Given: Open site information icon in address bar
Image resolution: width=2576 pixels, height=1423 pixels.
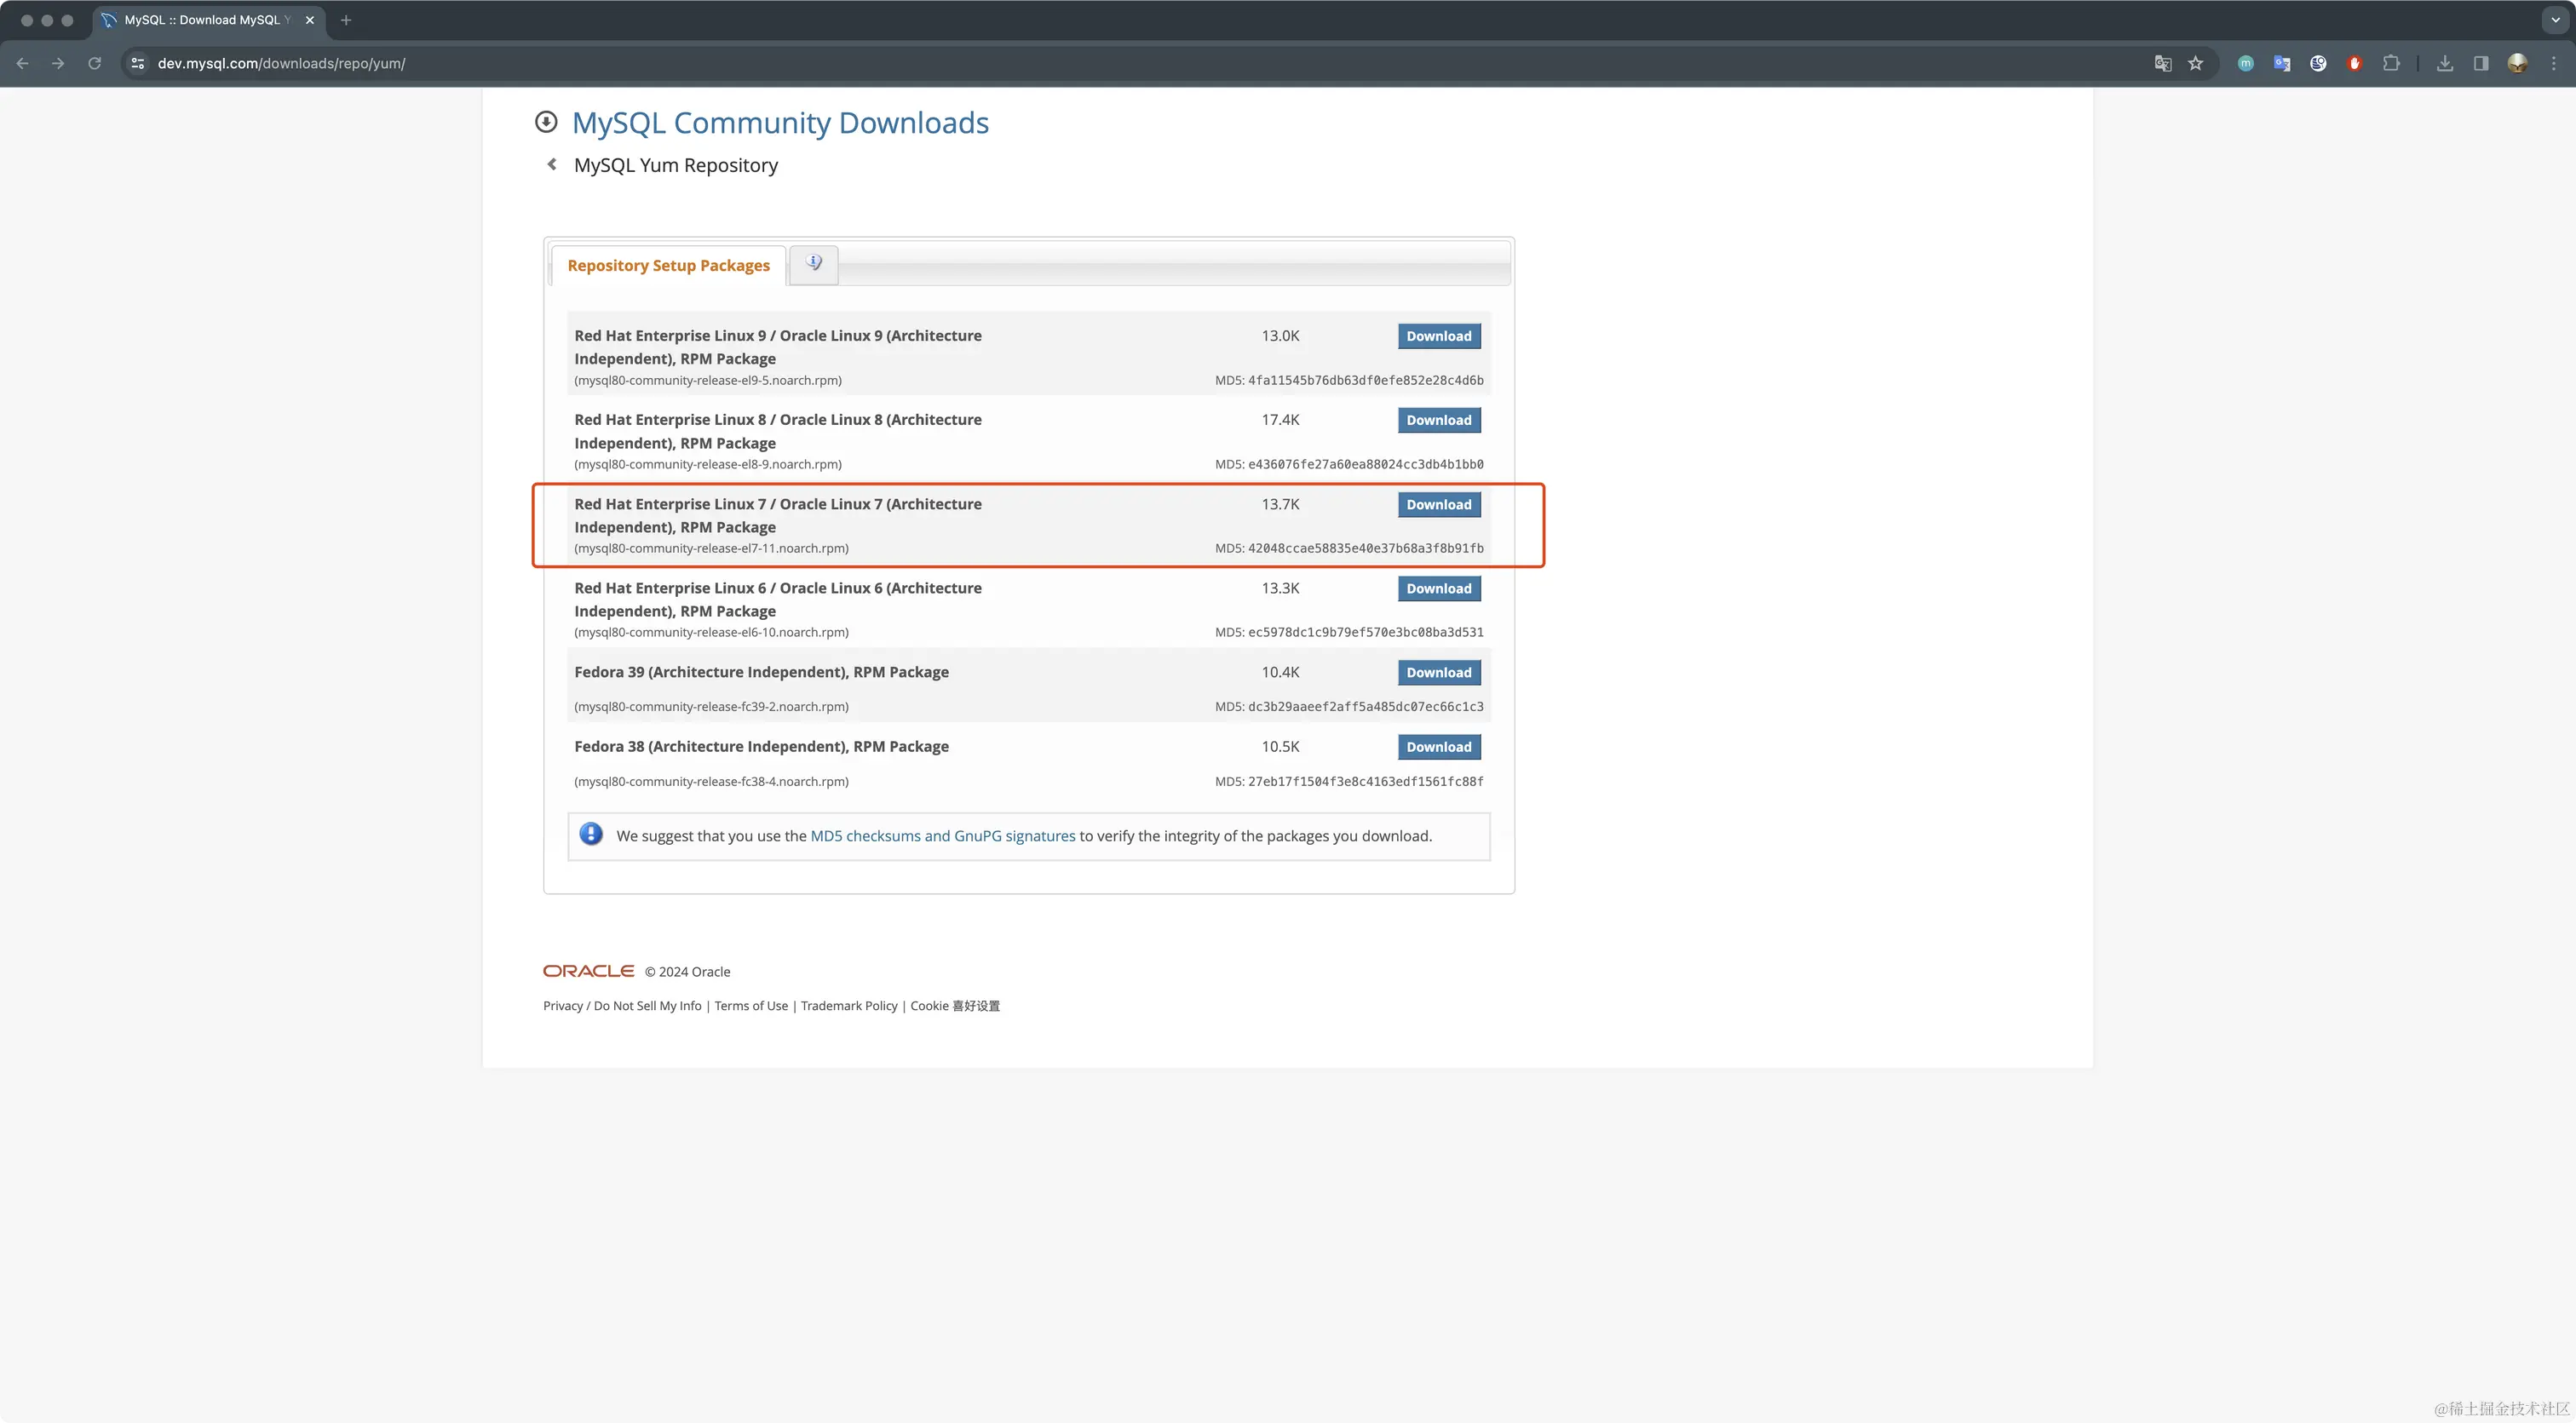Looking at the screenshot, I should tap(138, 63).
